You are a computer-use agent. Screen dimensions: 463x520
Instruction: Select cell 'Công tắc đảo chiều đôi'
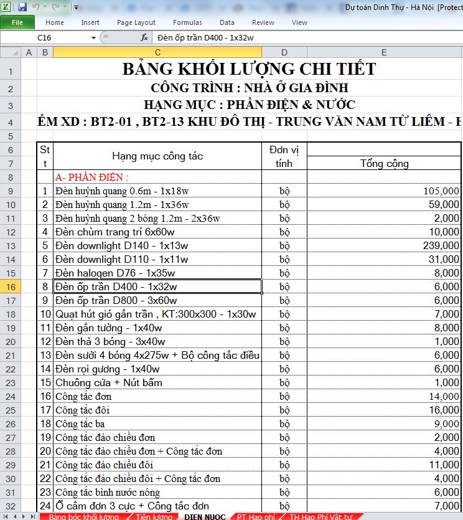point(157,465)
